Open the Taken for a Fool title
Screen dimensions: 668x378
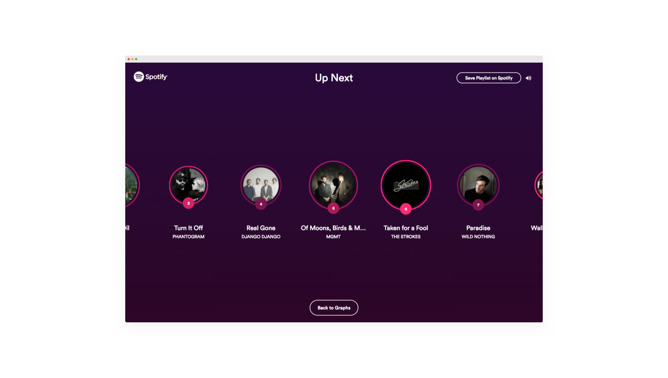click(406, 228)
